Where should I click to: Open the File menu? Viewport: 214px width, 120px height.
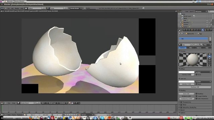click(8, 8)
